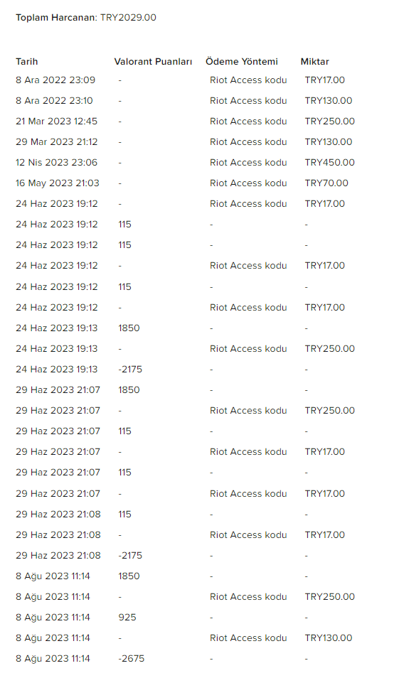The height and width of the screenshot is (678, 399).
Task: Click the 16 May 2023 21:03 date
Action: 58,183
